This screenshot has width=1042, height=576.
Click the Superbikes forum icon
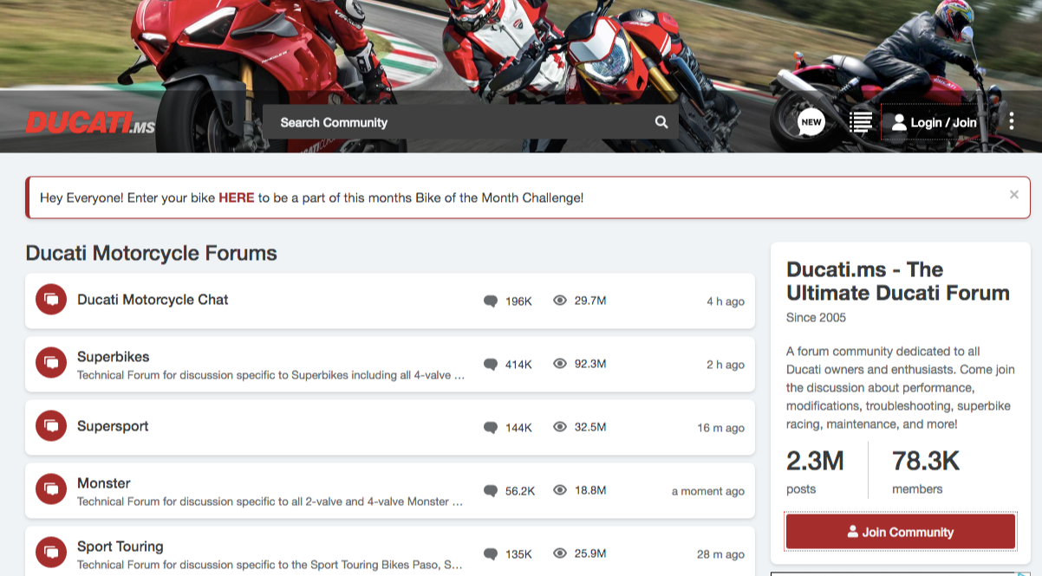[x=51, y=364]
